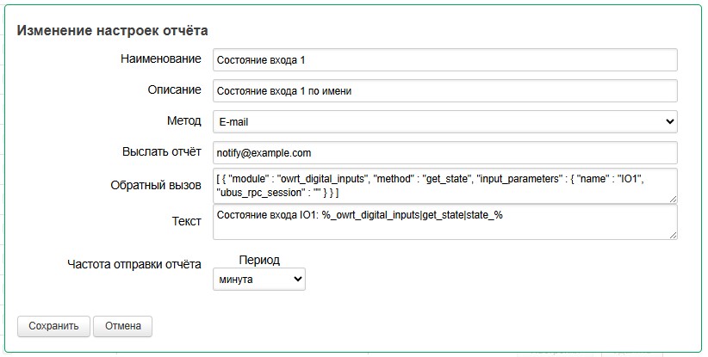Click the Текст label

(186, 222)
